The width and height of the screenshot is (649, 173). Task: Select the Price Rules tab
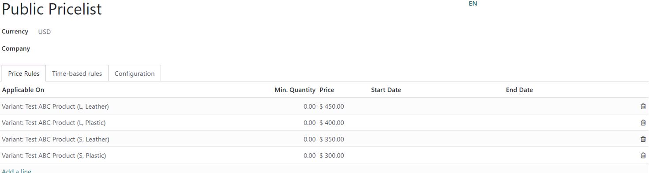[x=24, y=74]
